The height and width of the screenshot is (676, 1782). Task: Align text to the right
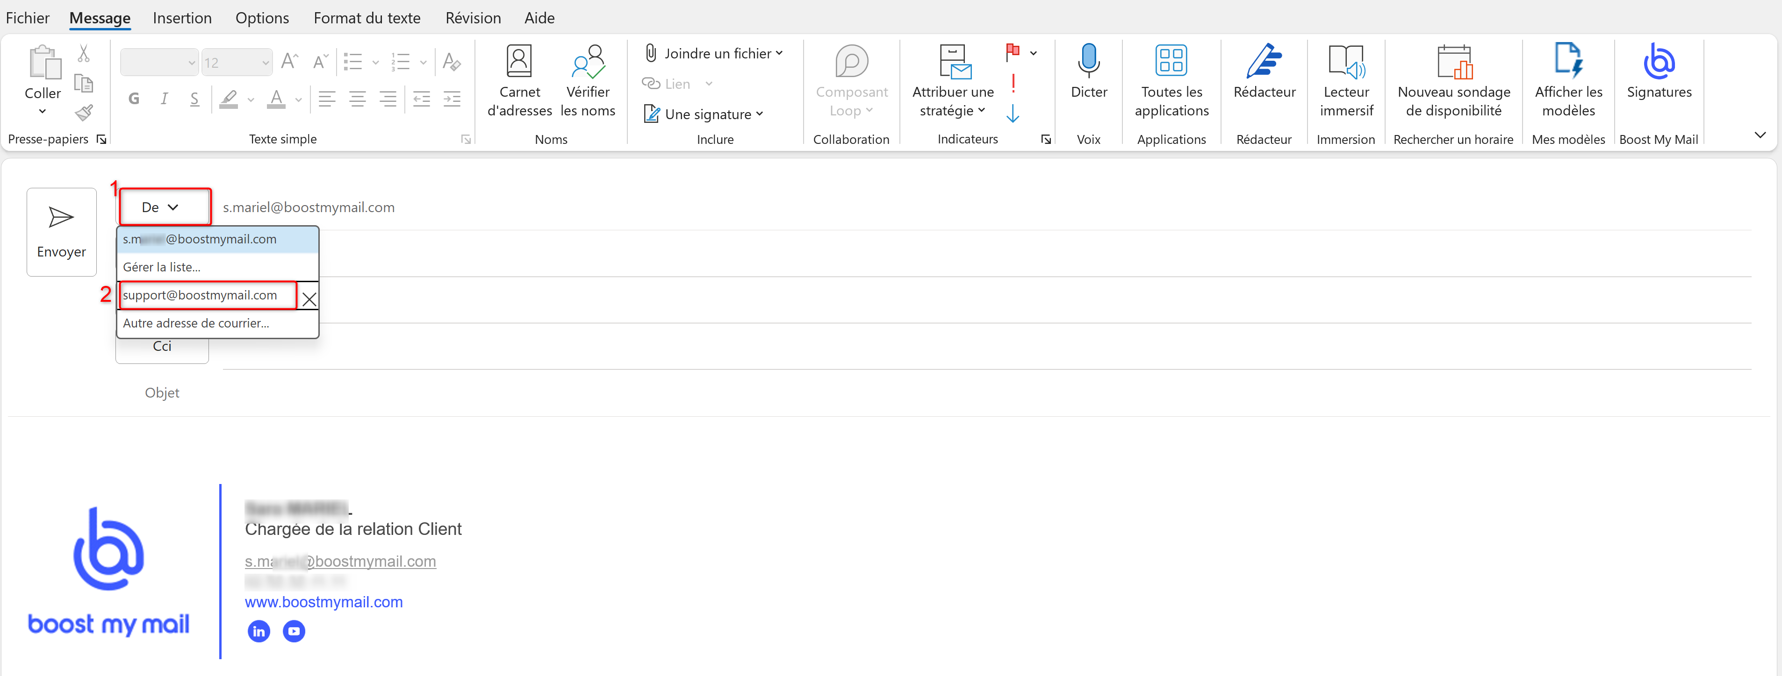(x=388, y=99)
